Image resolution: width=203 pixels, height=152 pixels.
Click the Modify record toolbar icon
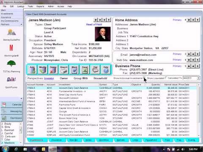[43, 69]
